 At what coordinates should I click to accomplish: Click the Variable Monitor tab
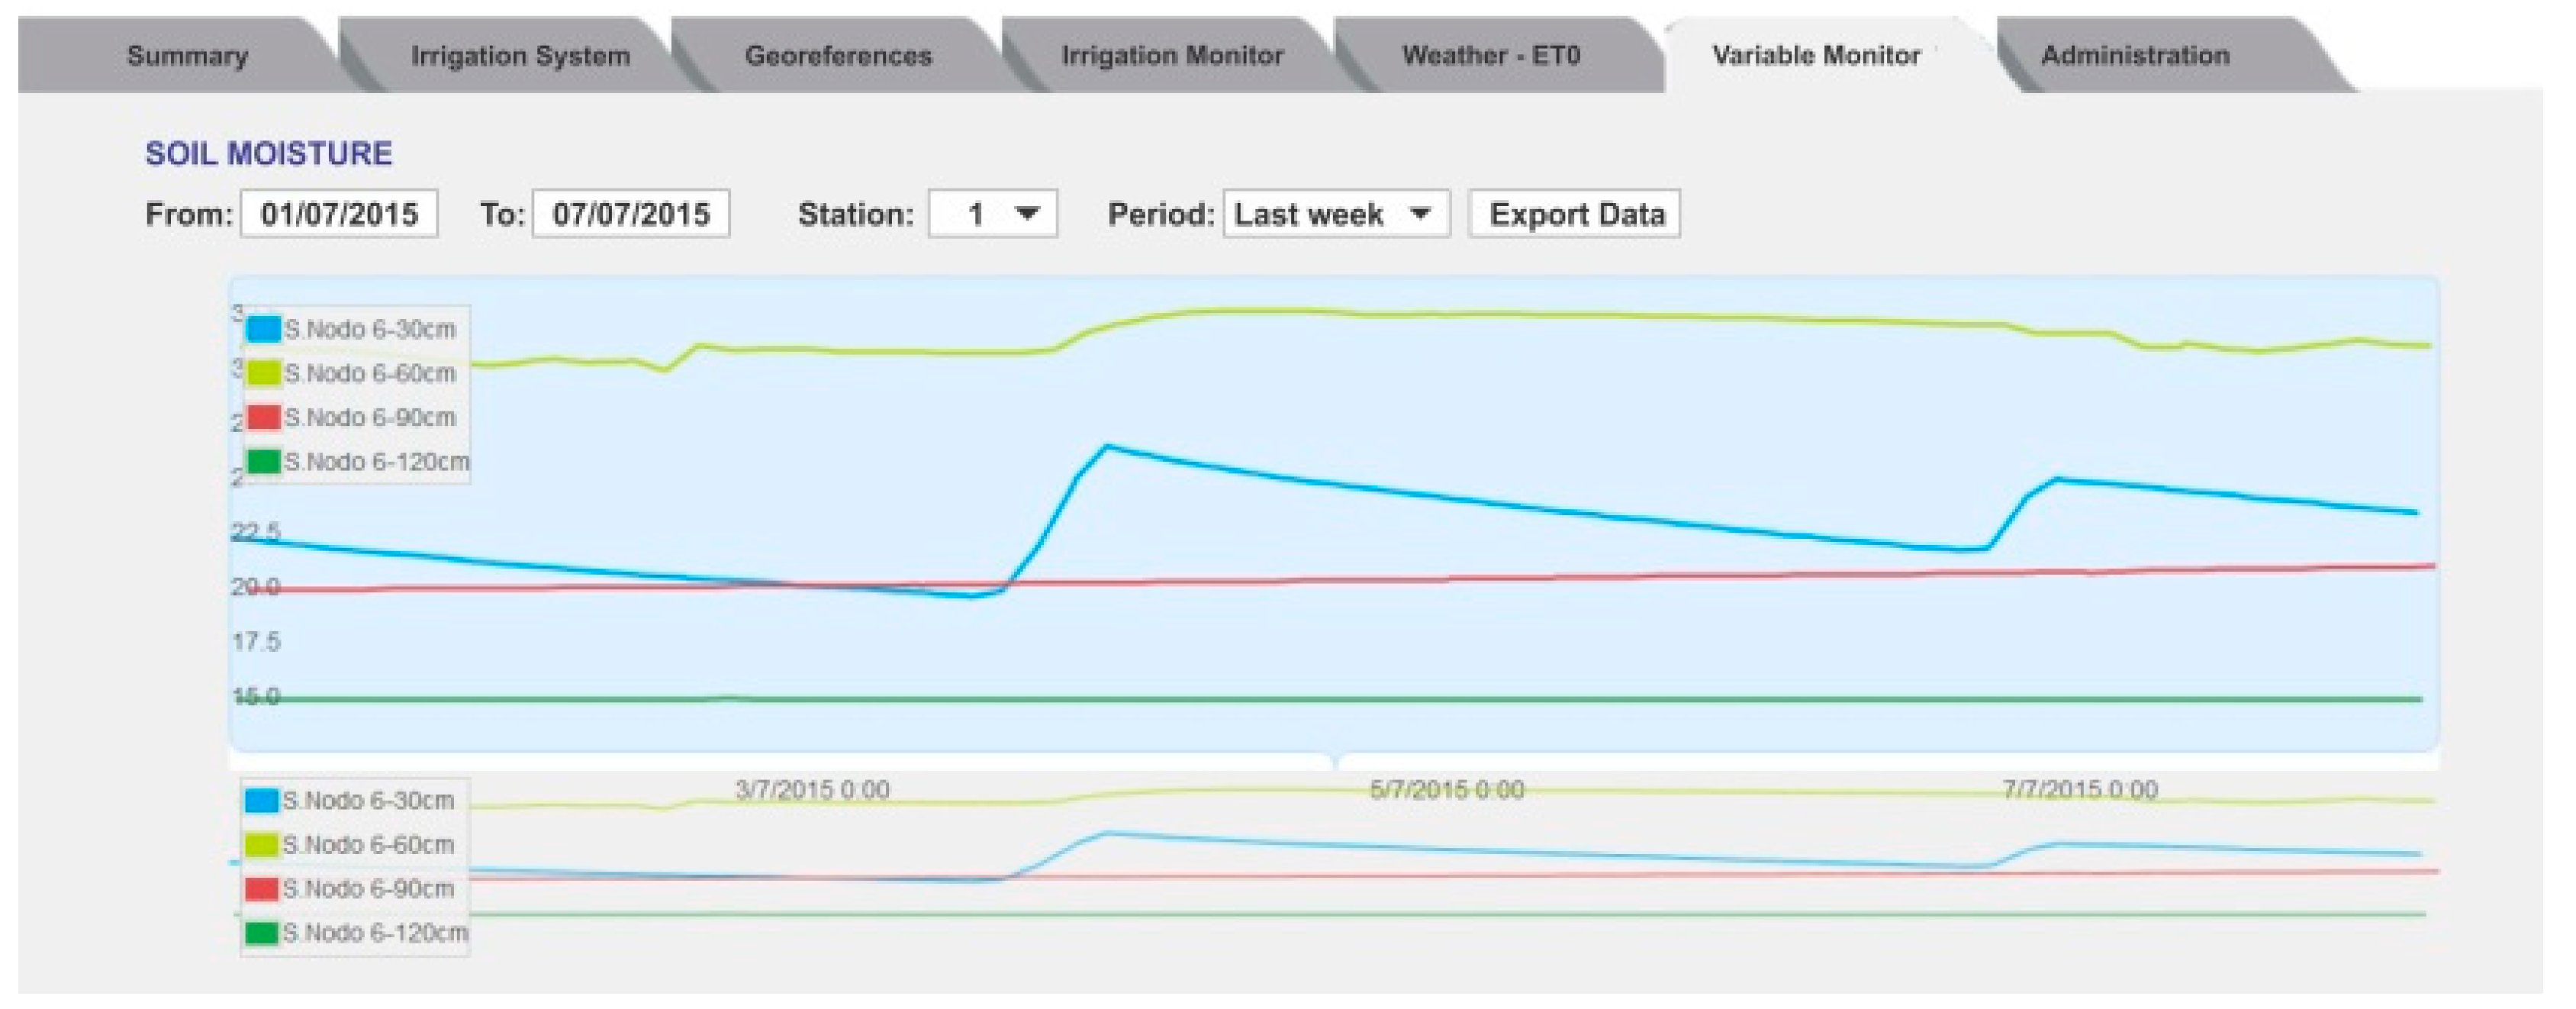(x=1816, y=56)
